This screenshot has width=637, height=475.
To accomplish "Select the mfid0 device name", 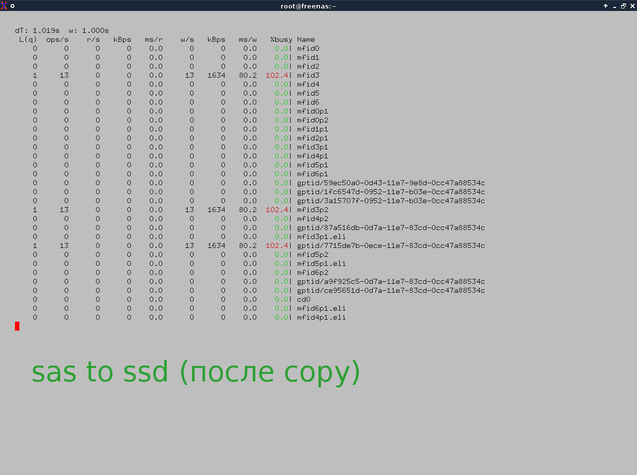I will [308, 48].
